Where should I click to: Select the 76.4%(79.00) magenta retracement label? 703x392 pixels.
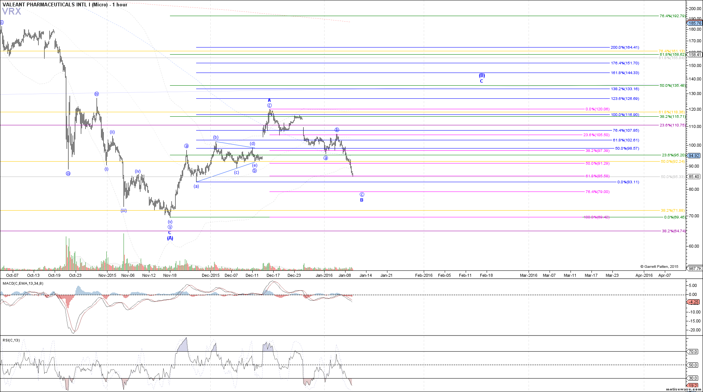click(x=597, y=192)
